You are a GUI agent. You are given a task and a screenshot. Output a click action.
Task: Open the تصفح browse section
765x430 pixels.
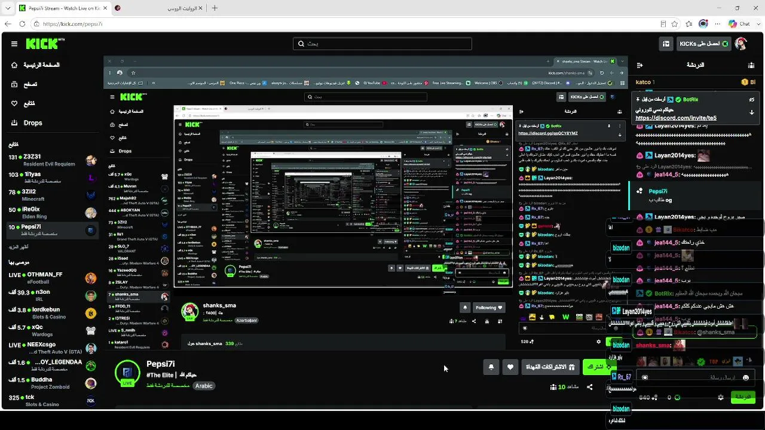25,84
